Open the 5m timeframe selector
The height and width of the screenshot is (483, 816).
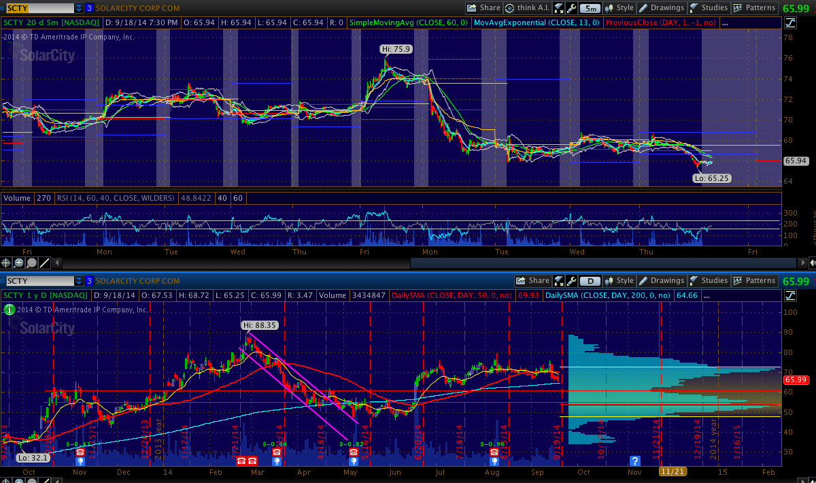click(590, 8)
